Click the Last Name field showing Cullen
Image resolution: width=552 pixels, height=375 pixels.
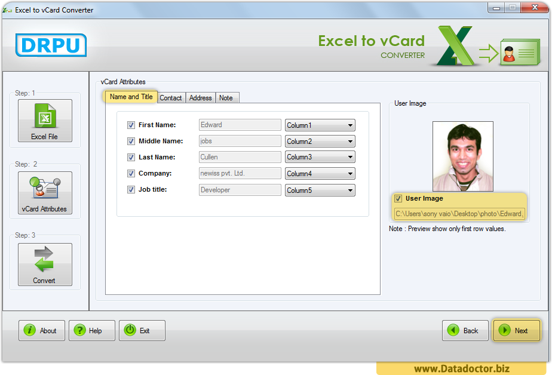(240, 157)
